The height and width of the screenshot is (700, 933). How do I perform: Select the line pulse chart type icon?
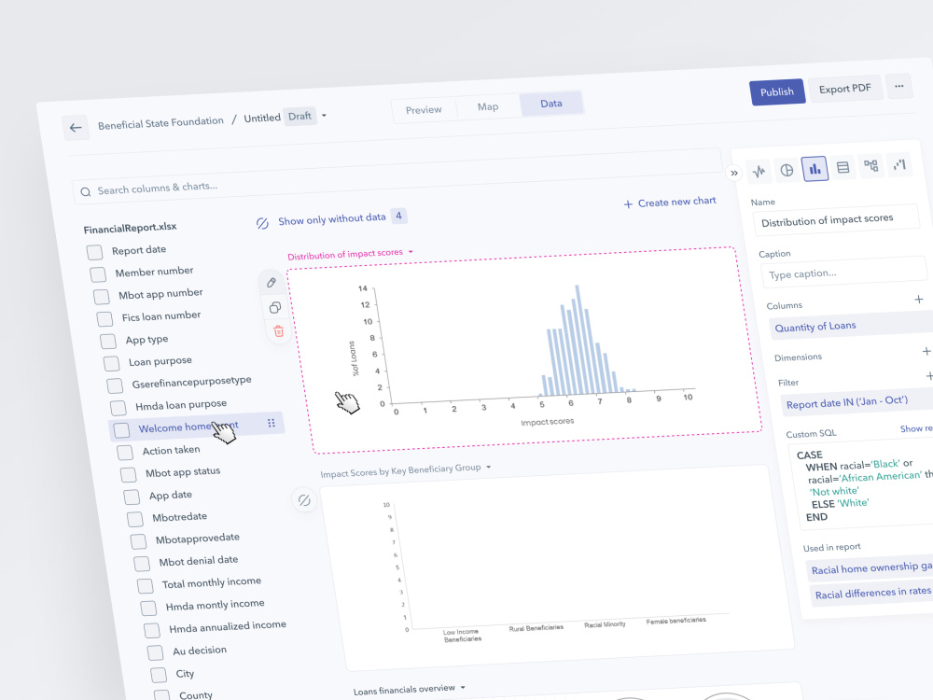759,172
